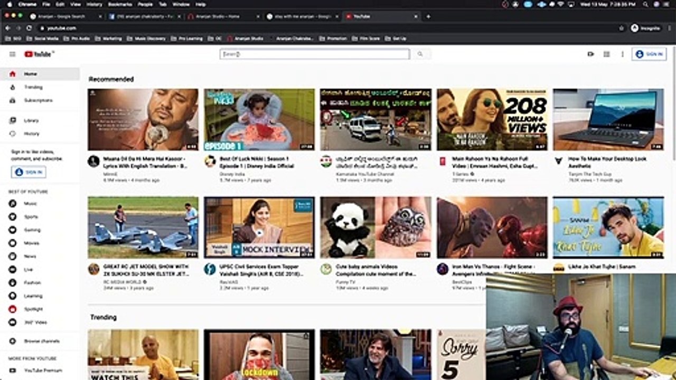This screenshot has height=380, width=676.
Task: Click the YouTube logo
Action: pyautogui.click(x=37, y=54)
